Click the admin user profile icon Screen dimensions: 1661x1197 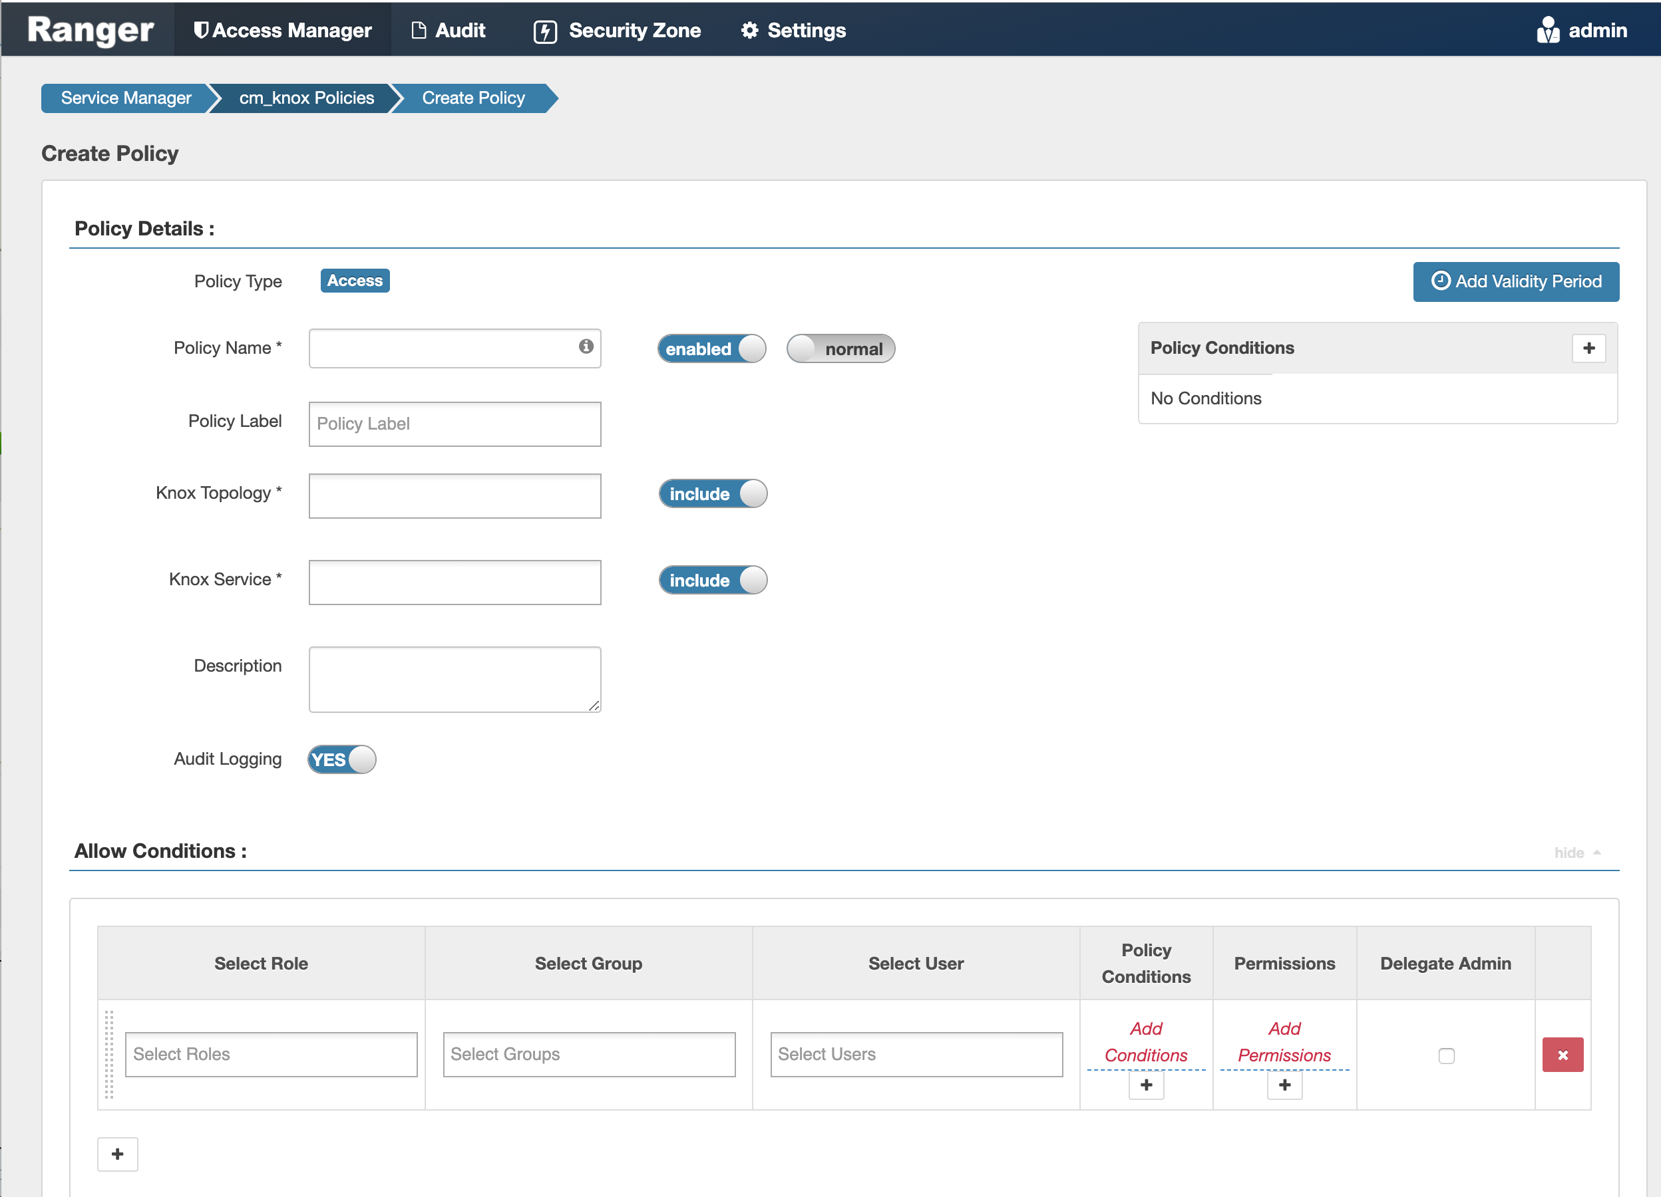click(1547, 30)
